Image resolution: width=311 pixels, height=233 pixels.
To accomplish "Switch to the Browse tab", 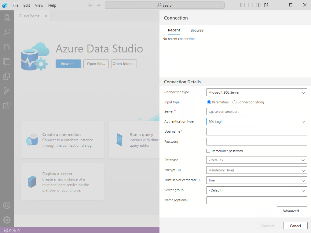I will [197, 30].
